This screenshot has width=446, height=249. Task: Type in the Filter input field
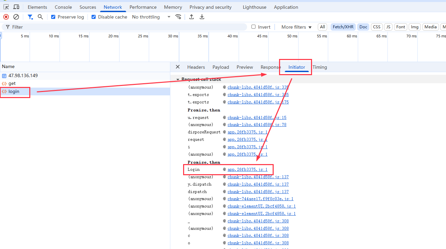tap(128, 27)
